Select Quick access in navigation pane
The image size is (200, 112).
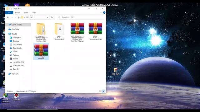pos(18,25)
